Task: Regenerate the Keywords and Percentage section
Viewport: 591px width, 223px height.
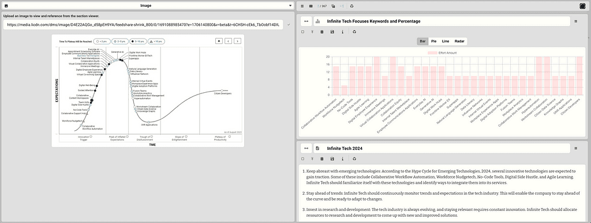Action: click(354, 32)
